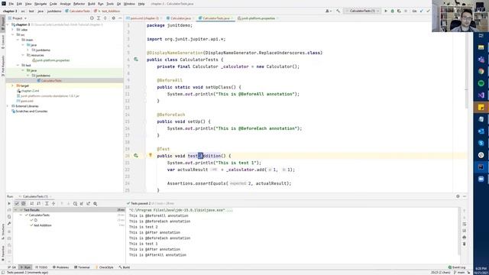Collapse all test results icon
The image size is (489, 275).
coord(53,204)
